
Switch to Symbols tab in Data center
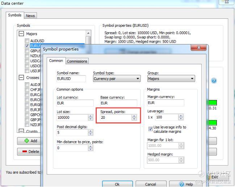pyautogui.click(x=15, y=15)
